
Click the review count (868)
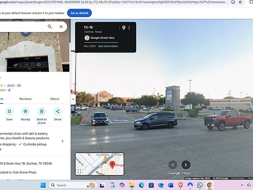coord(11,85)
